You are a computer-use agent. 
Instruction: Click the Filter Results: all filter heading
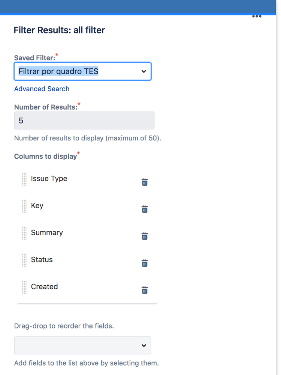(59, 30)
